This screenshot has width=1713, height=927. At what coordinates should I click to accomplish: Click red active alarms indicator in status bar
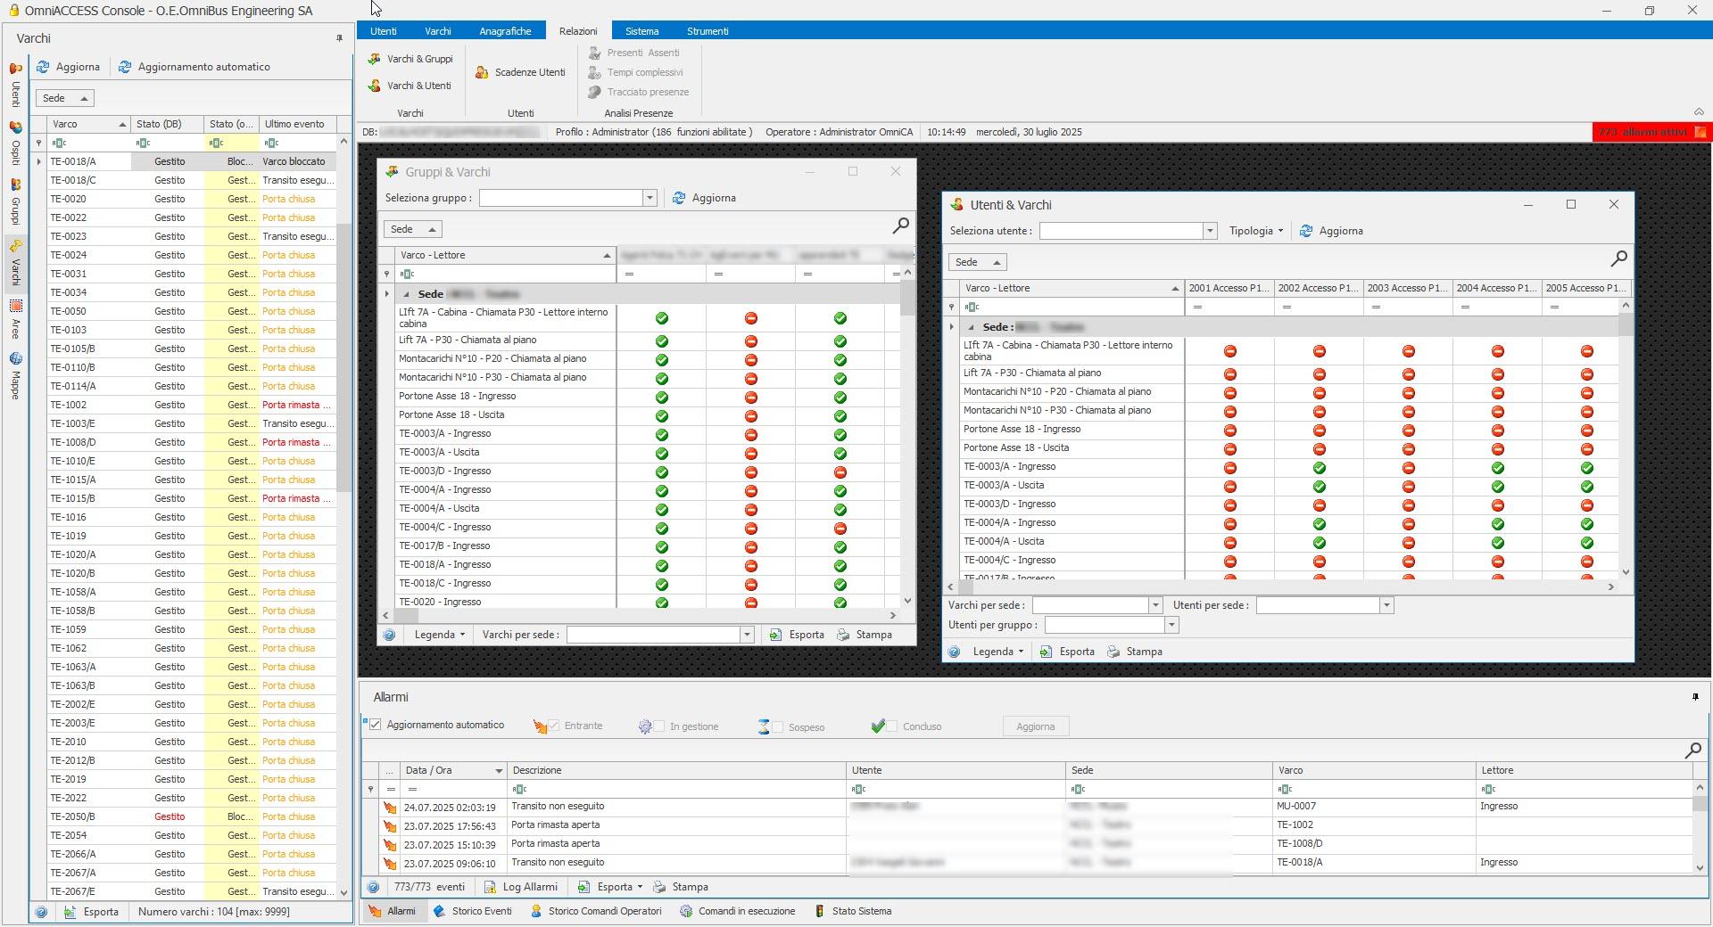point(1651,132)
